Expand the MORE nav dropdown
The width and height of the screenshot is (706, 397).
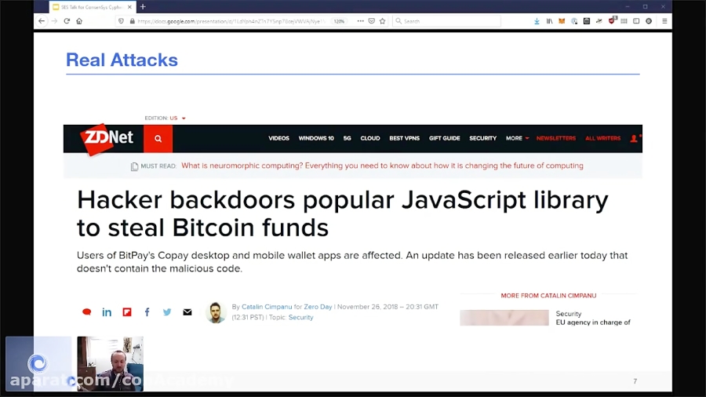[517, 138]
